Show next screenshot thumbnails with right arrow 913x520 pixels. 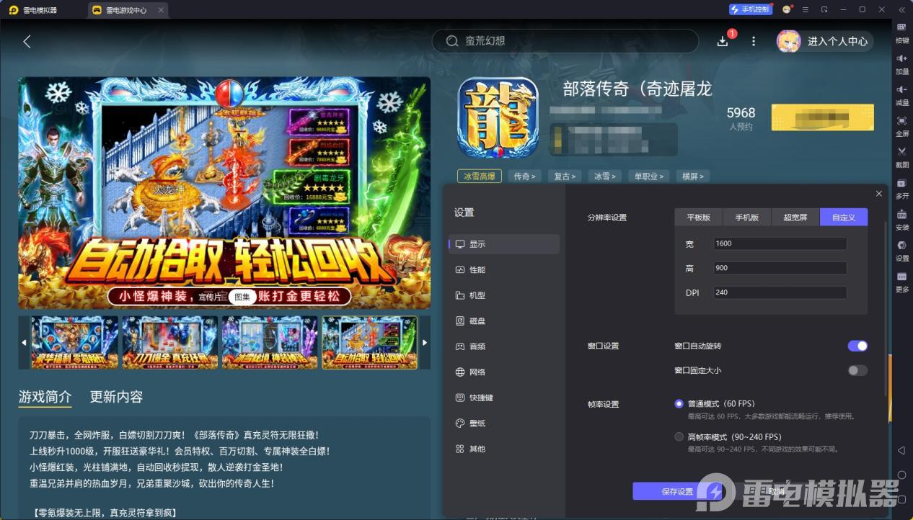[425, 342]
